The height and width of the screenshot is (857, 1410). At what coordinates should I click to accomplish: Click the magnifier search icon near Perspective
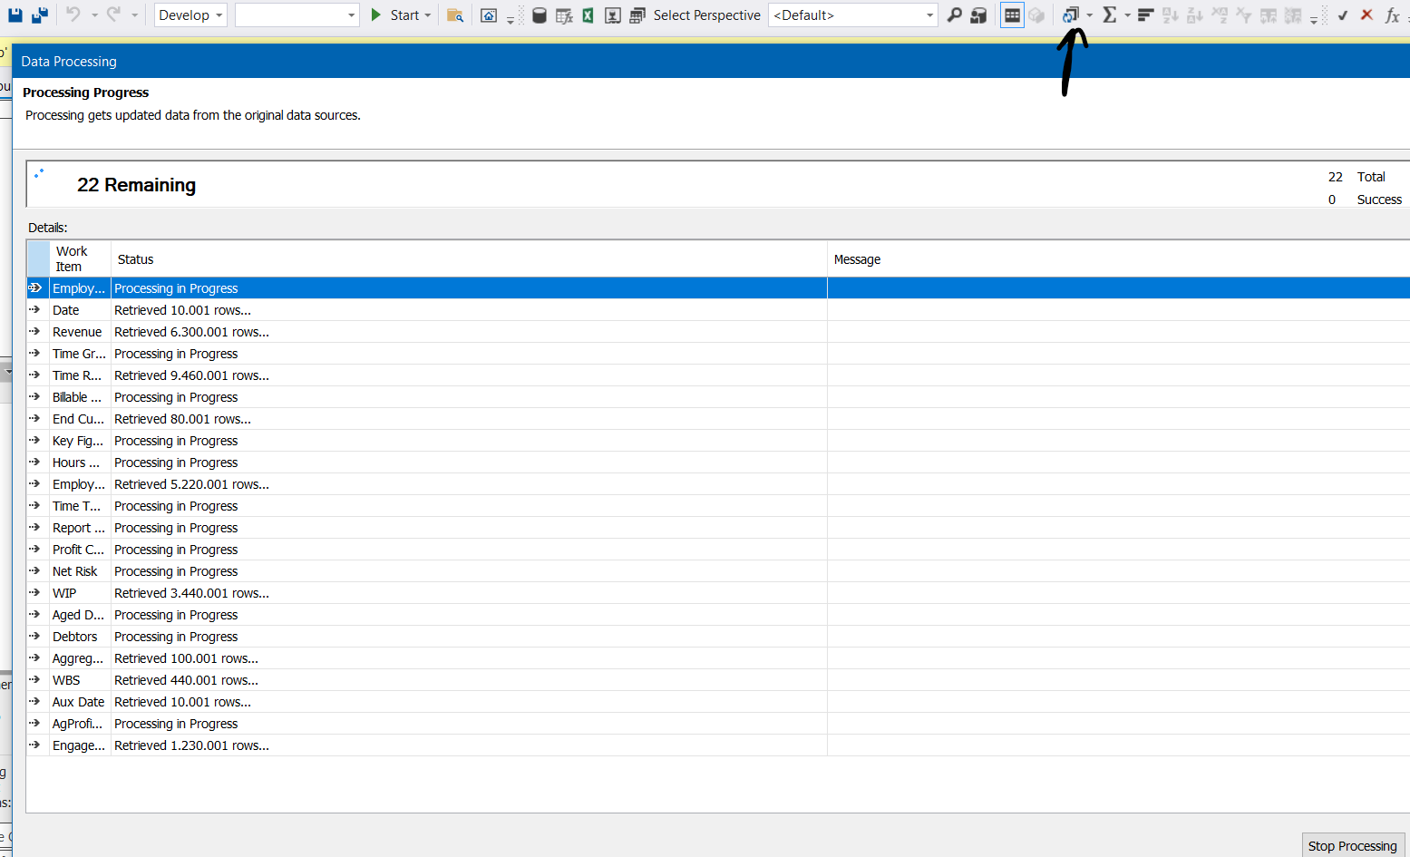pyautogui.click(x=954, y=15)
